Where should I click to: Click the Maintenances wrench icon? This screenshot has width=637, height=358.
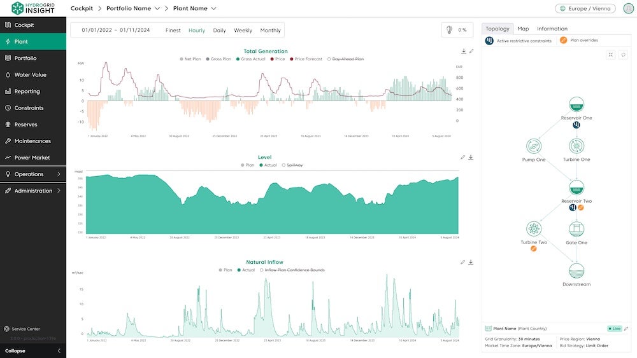click(x=8, y=141)
